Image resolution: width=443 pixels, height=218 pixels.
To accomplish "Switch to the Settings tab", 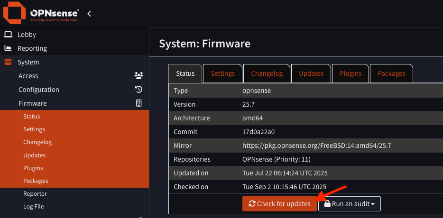I will click(222, 73).
